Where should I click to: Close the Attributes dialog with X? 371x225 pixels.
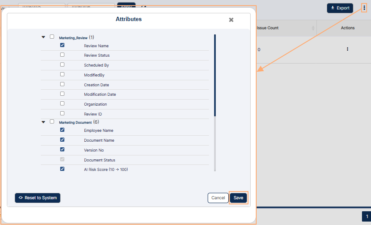(231, 20)
